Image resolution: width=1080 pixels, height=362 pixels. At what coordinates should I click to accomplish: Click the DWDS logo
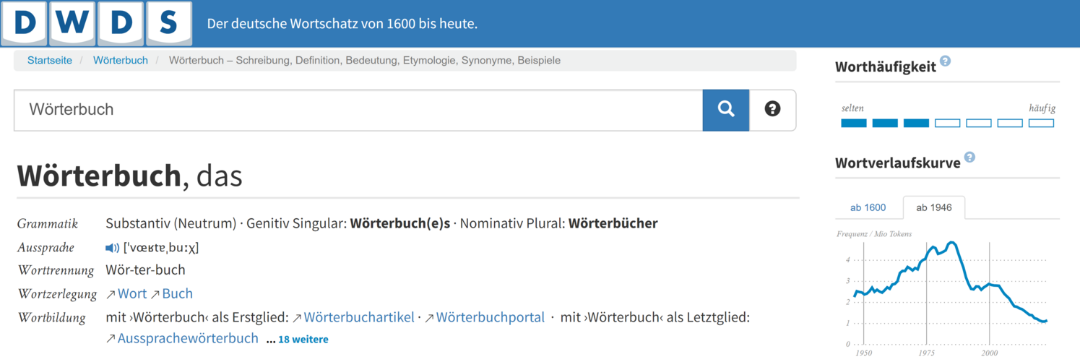tap(96, 23)
